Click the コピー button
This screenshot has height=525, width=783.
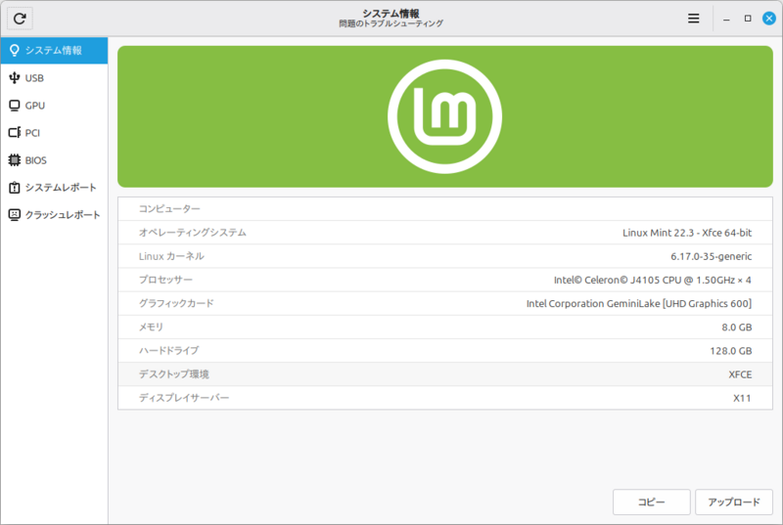(652, 503)
